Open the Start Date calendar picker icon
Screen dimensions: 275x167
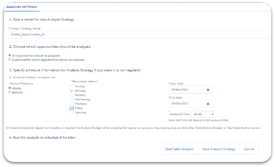[208, 90]
